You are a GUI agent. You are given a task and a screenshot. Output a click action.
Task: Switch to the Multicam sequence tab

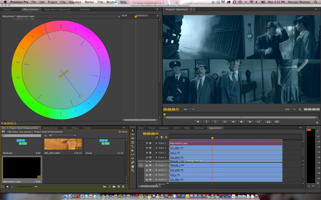[x=199, y=128]
